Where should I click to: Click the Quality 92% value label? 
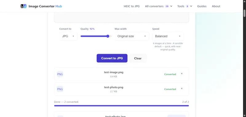(92, 29)
